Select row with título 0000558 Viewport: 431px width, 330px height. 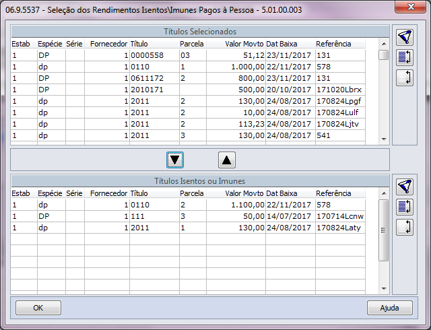[189, 55]
